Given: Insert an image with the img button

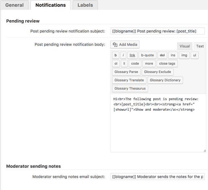Looking at the screenshot, I should click(x=184, y=55).
